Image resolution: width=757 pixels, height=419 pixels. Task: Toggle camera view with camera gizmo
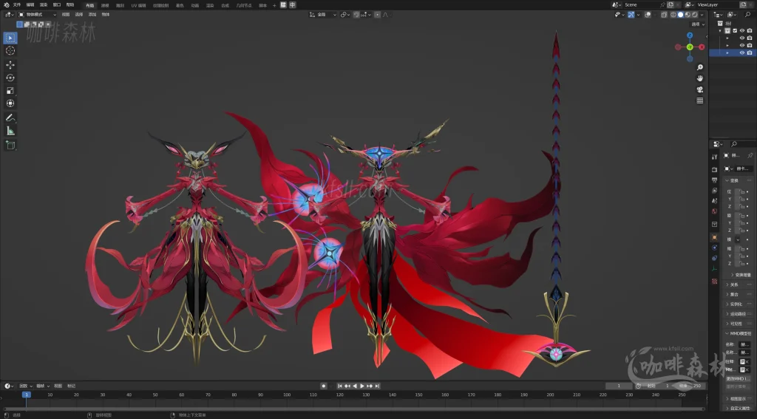tap(700, 89)
